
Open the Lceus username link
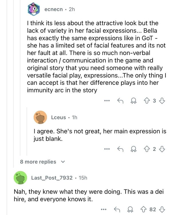[x=58, y=117]
